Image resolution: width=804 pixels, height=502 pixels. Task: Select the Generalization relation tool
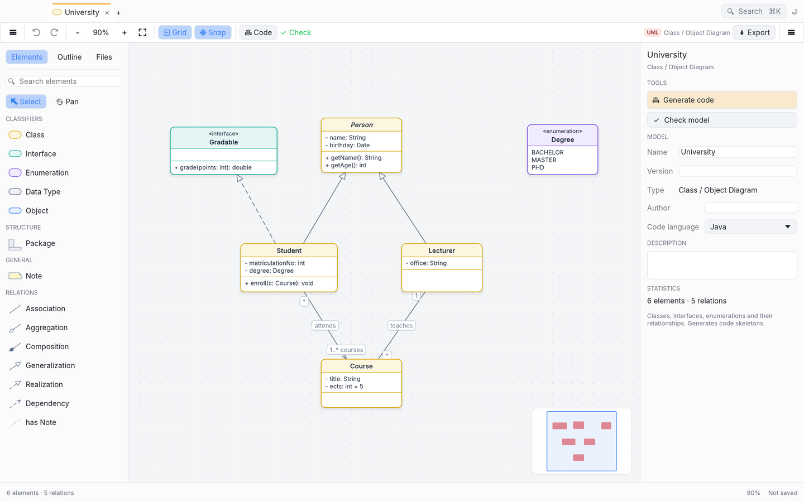coord(50,365)
